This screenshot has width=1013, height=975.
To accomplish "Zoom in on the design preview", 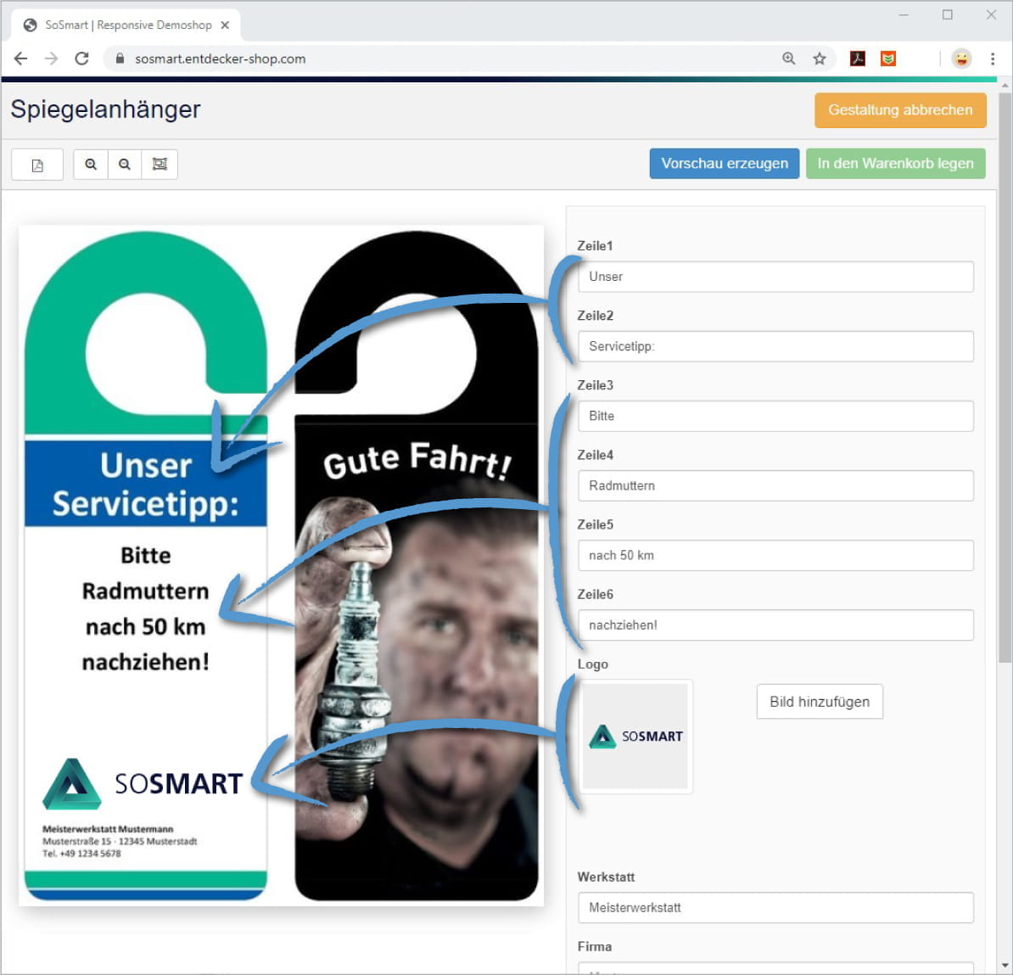I will coord(91,165).
